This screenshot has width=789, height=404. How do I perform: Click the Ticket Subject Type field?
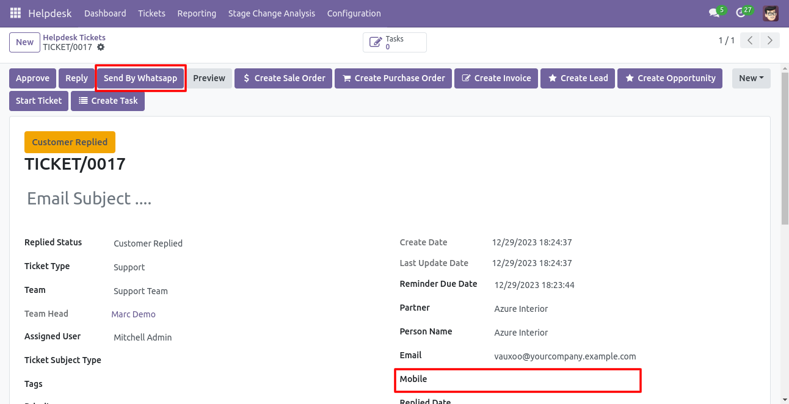(63, 360)
